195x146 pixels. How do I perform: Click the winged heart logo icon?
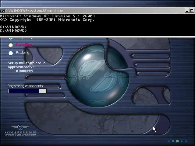click(20, 127)
